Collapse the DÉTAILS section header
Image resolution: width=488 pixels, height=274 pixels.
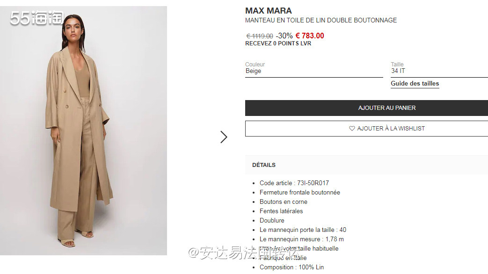[366, 165]
